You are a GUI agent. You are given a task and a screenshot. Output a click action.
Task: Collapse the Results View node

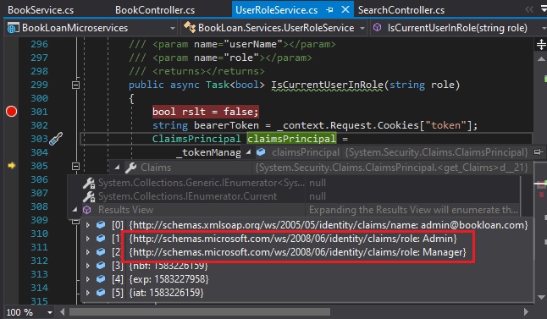point(75,210)
